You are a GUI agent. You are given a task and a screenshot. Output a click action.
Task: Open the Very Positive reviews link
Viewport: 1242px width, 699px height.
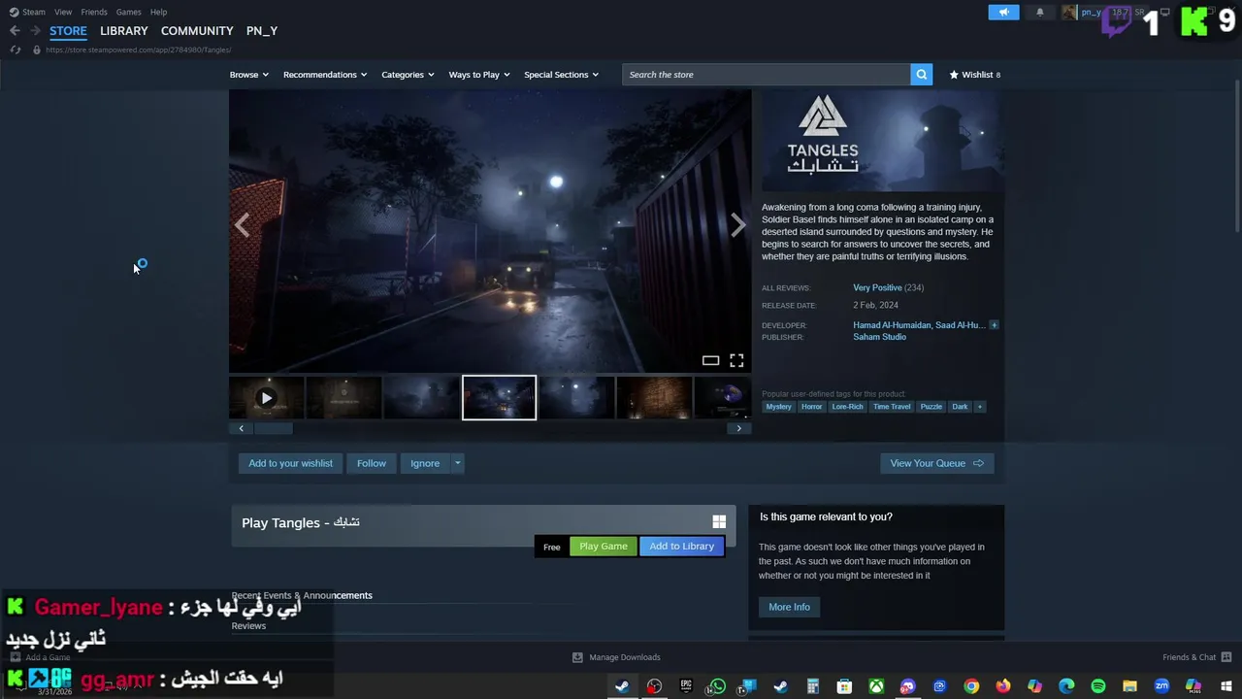pos(877,287)
